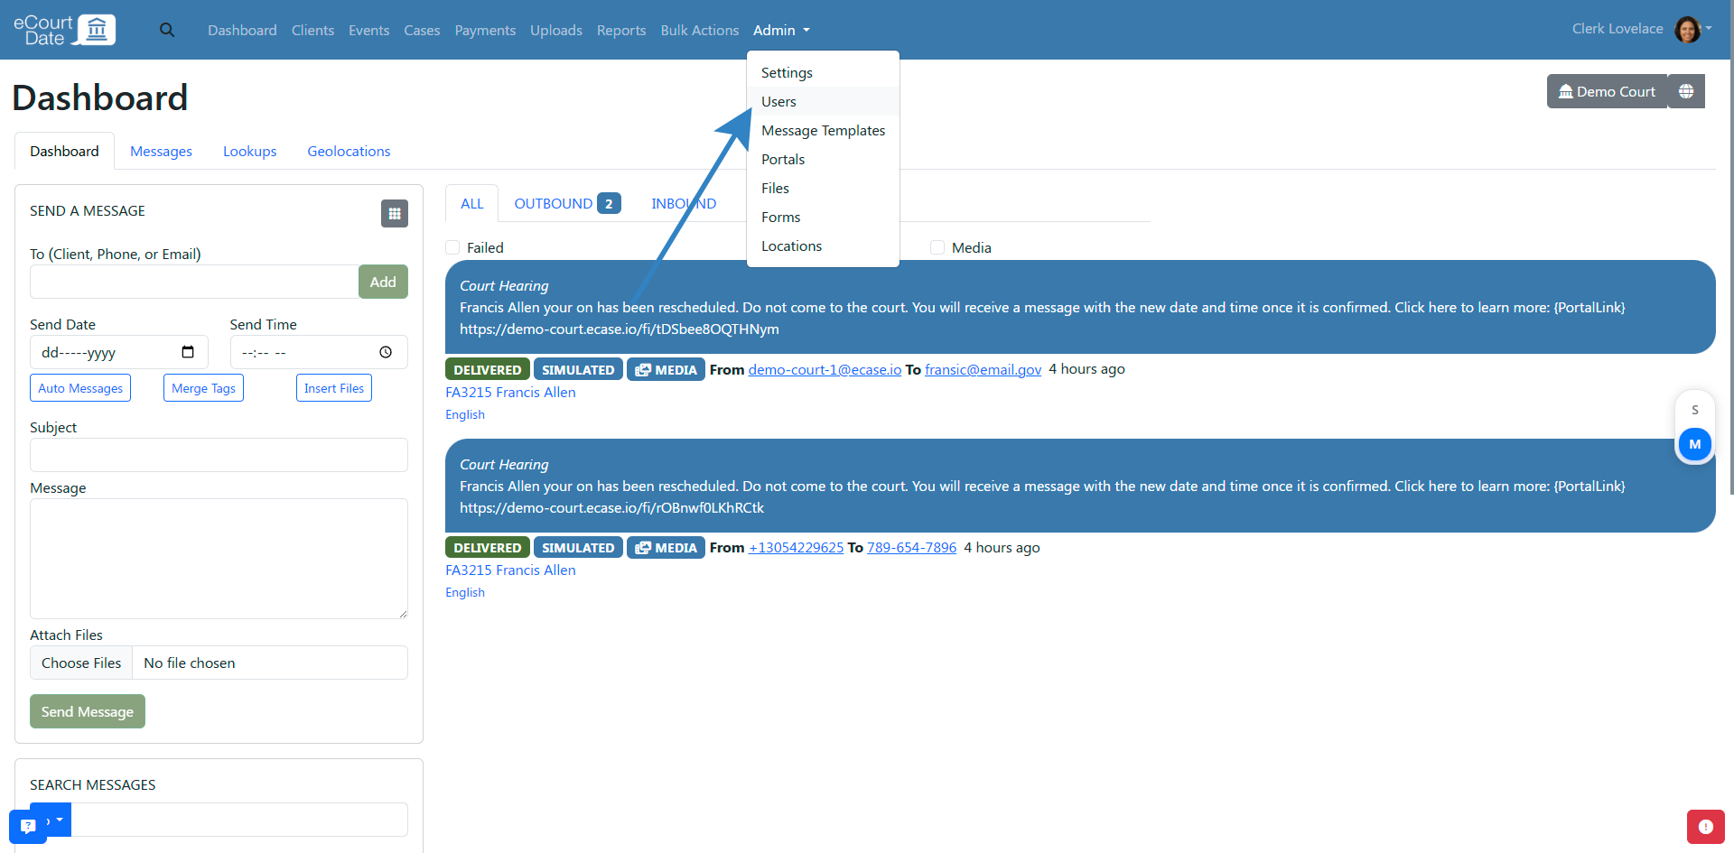
Task: Click the Add recipient button
Action: (x=383, y=282)
